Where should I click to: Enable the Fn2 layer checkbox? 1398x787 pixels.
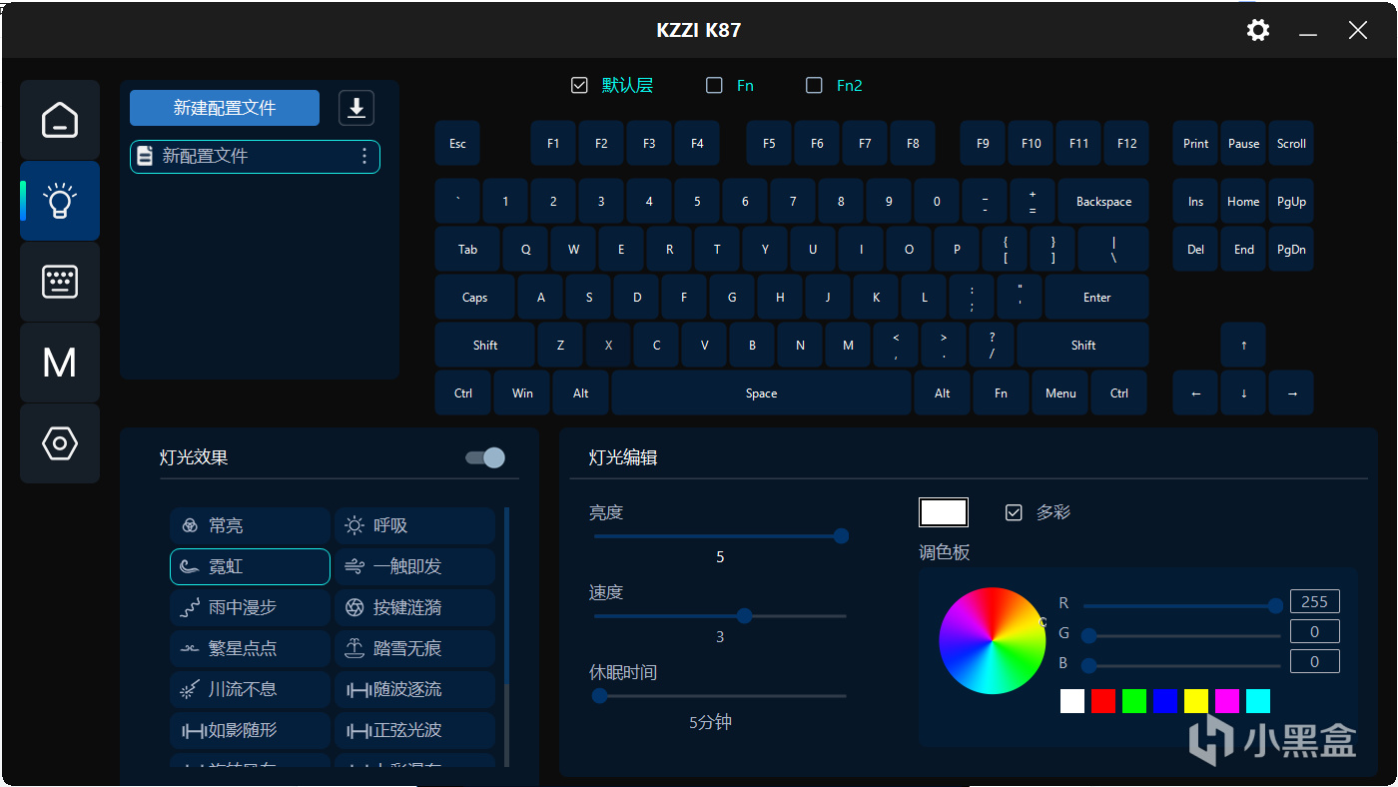tap(814, 86)
